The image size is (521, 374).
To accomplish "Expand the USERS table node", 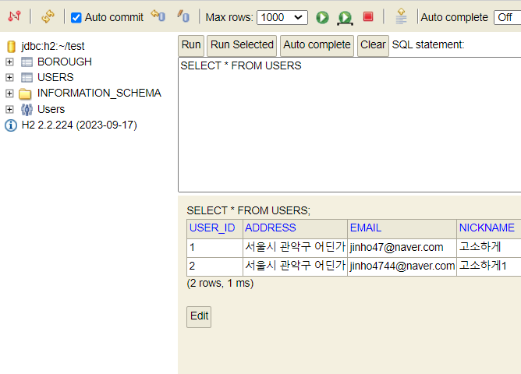I will coord(9,77).
